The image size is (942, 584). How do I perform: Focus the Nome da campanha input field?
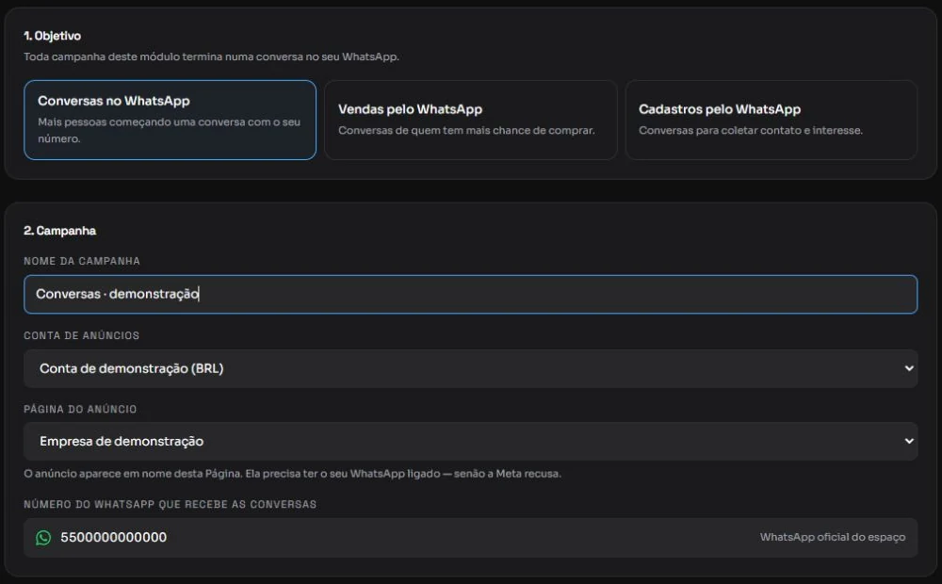tap(470, 295)
